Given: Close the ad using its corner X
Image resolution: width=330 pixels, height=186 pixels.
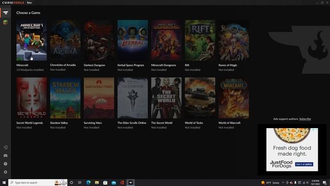Looking at the screenshot, I should tap(316, 130).
